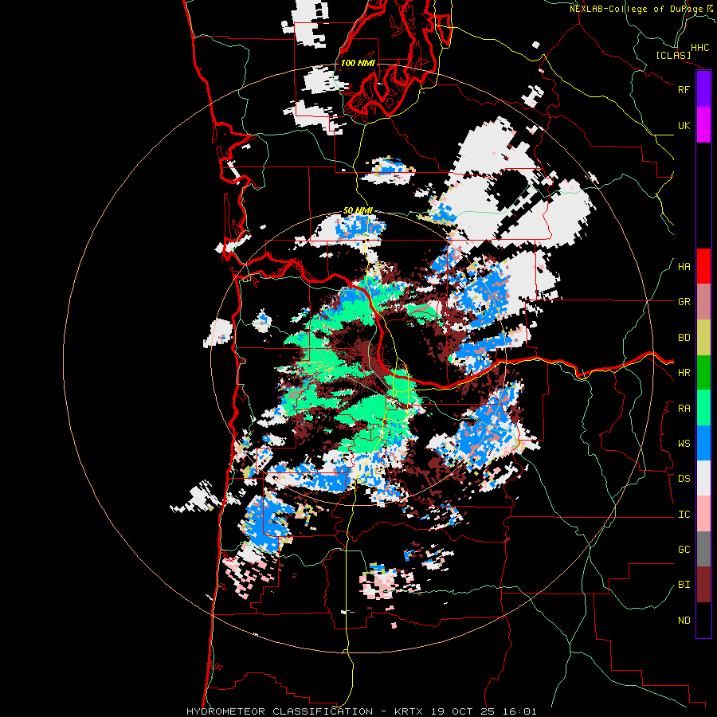This screenshot has width=717, height=717.
Task: Click the BD legend label
Action: 684,338
